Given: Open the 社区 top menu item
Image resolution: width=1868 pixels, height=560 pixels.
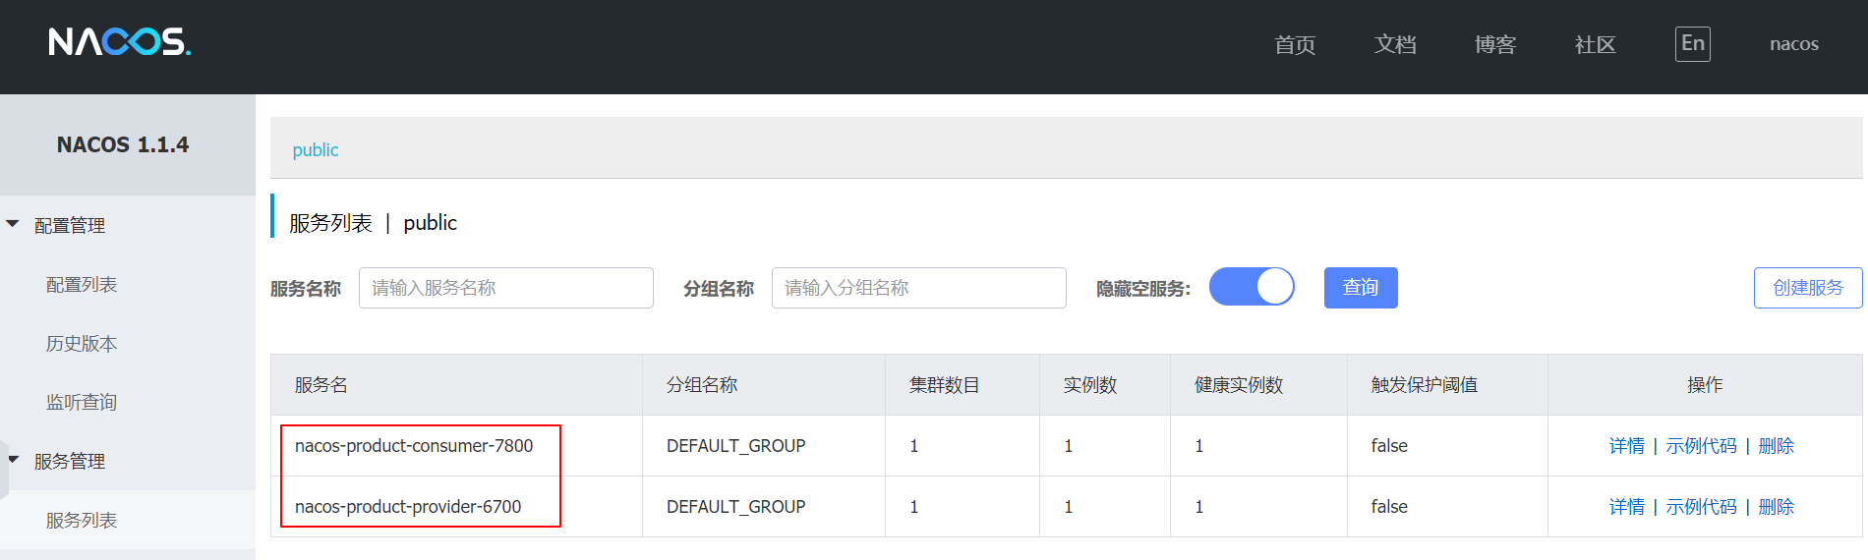Looking at the screenshot, I should coord(1595,44).
